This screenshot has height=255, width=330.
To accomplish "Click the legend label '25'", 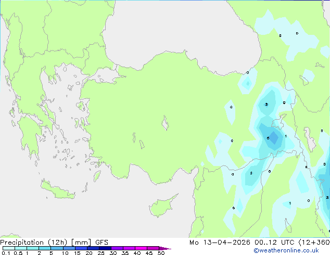I will click(101, 253).
